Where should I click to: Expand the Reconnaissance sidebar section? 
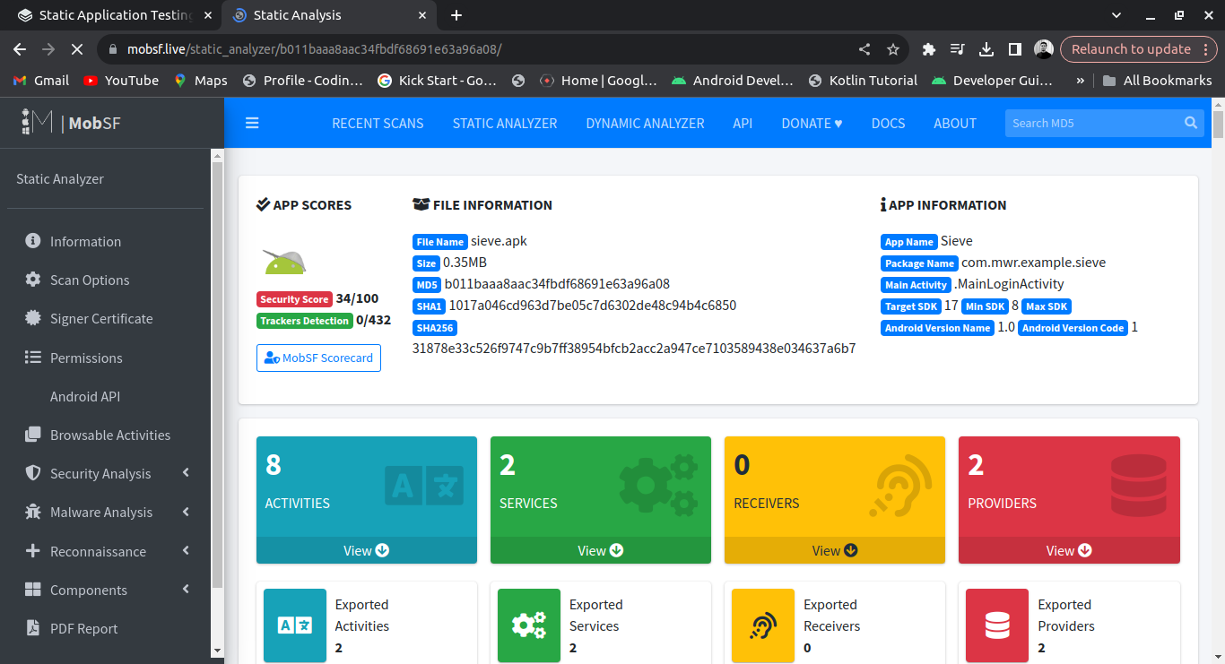coord(98,551)
